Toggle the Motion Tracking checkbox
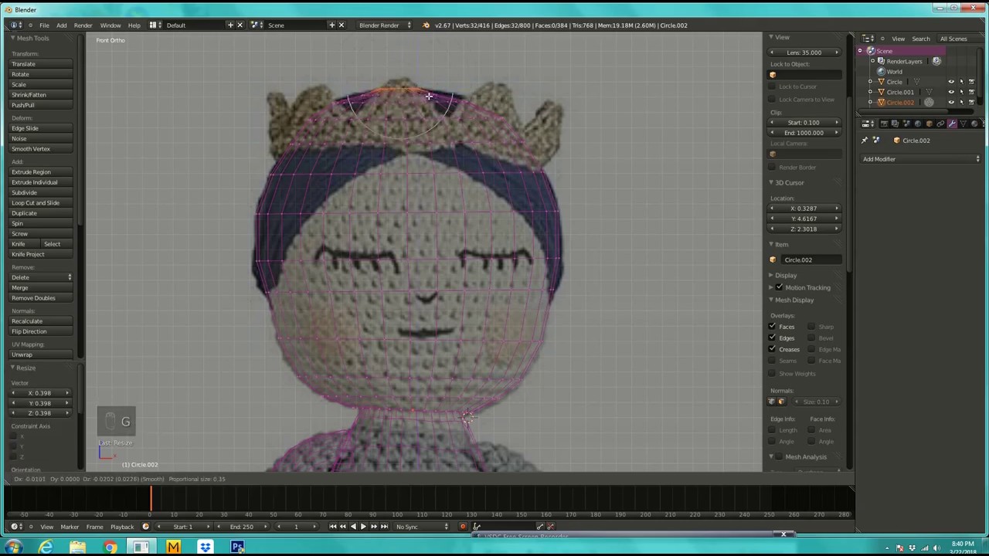Screen dimensions: 989x556 tap(779, 287)
